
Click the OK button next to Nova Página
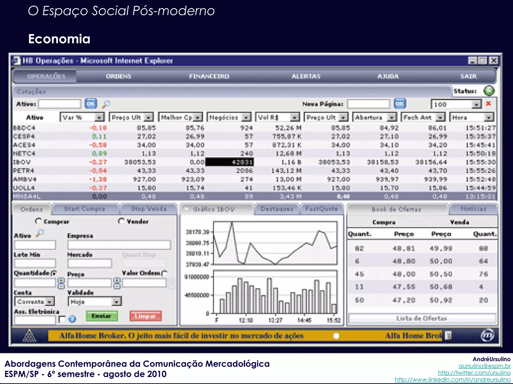pyautogui.click(x=400, y=104)
